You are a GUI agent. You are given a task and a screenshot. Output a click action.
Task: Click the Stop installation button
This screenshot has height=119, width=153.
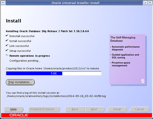[x=20, y=82]
